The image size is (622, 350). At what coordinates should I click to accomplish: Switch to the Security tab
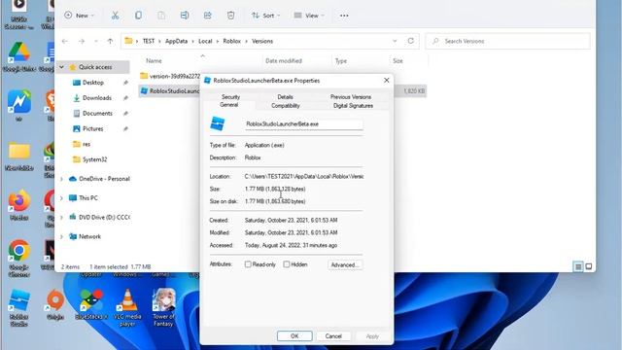click(x=230, y=97)
